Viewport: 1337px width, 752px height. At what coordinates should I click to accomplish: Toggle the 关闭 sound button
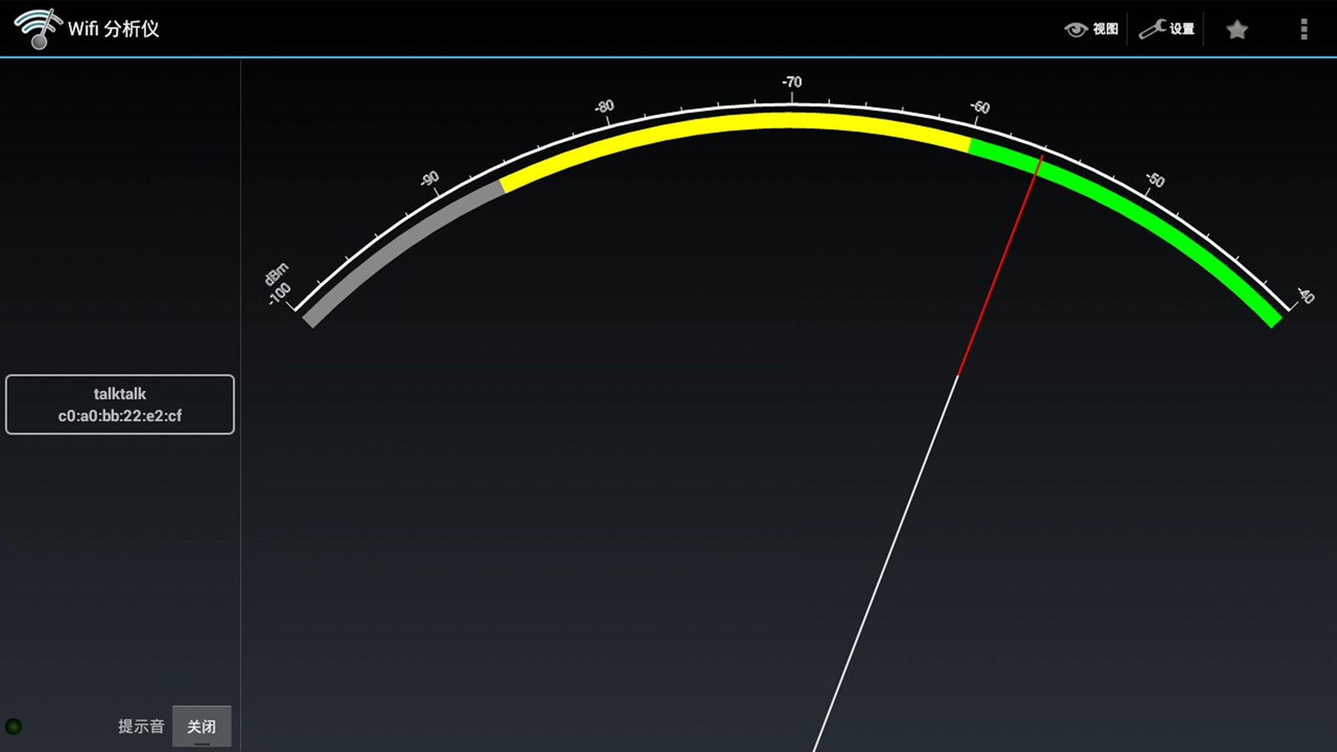[201, 726]
